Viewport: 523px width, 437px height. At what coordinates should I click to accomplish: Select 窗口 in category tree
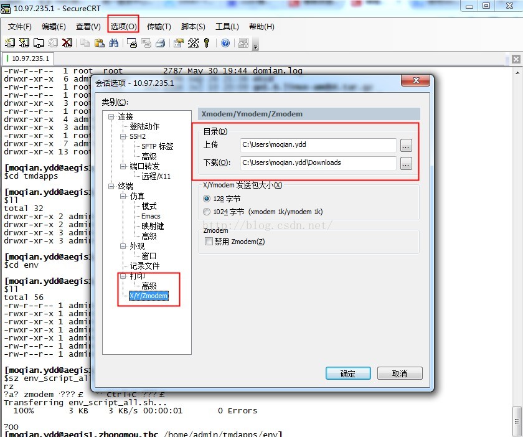pos(149,256)
